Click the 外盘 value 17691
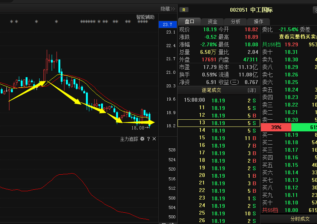317x224 pixels. pos(209,59)
